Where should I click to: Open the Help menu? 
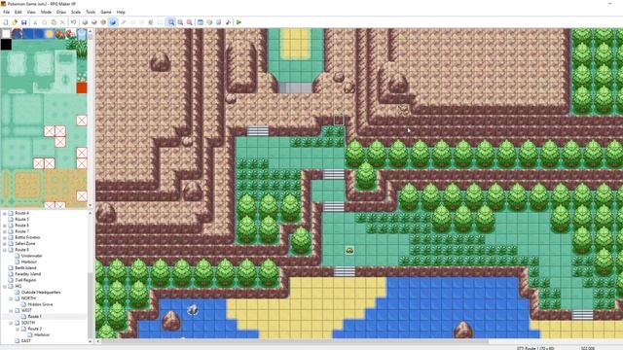pos(121,13)
